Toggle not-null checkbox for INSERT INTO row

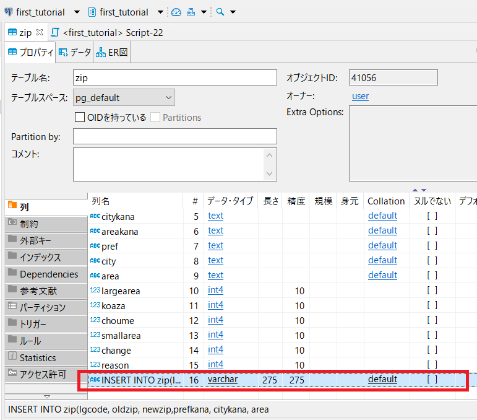coord(432,380)
